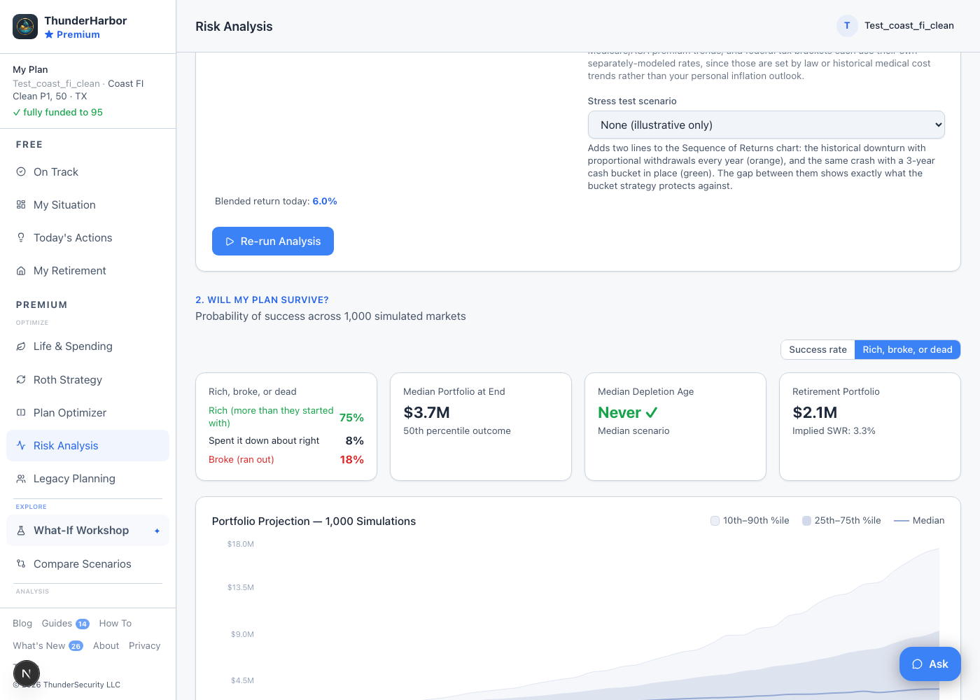Click the Median Portfolio at End card

click(x=481, y=426)
